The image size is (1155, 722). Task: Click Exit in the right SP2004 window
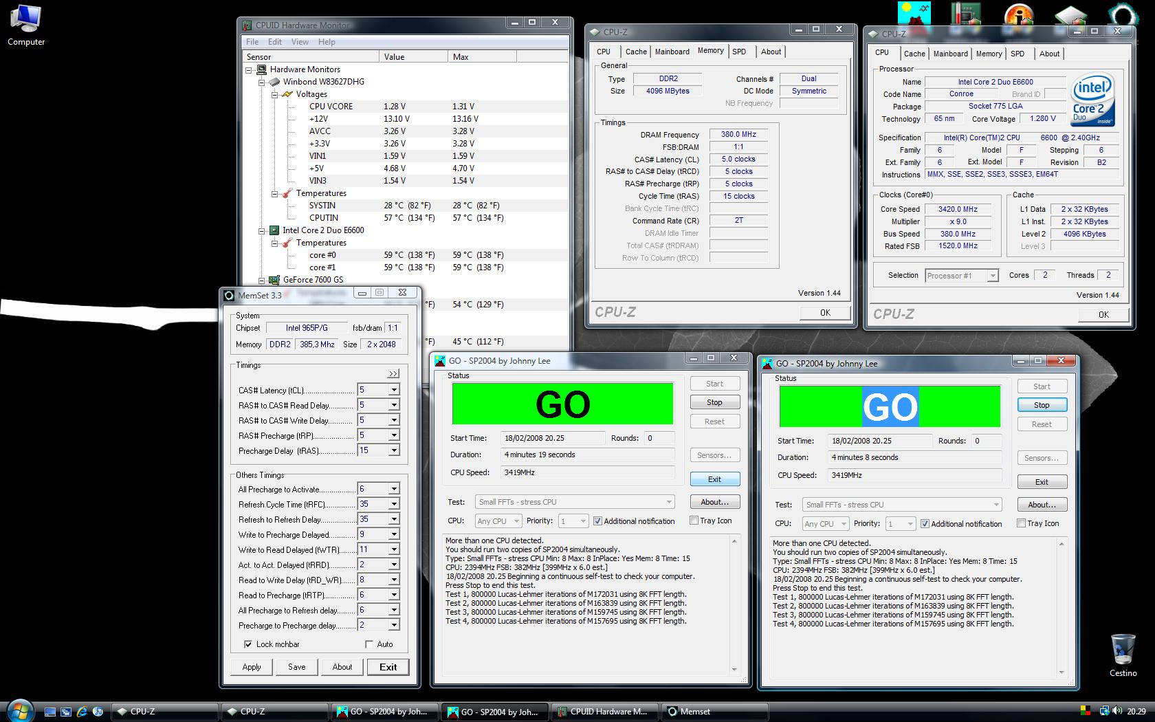1042,482
